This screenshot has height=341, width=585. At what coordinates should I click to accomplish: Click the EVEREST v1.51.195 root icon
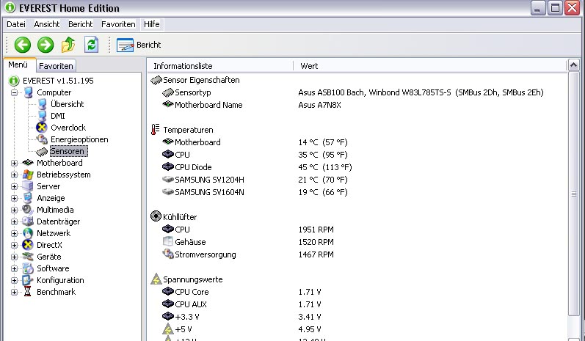pos(14,81)
